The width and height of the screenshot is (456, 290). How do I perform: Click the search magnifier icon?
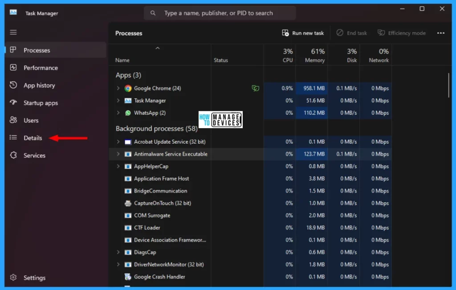[x=153, y=13]
